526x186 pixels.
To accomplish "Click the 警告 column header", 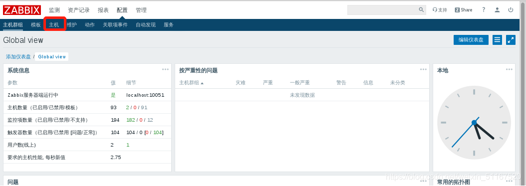I will tap(341, 83).
